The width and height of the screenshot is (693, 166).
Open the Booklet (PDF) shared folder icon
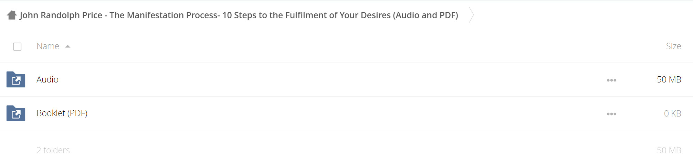click(x=16, y=113)
